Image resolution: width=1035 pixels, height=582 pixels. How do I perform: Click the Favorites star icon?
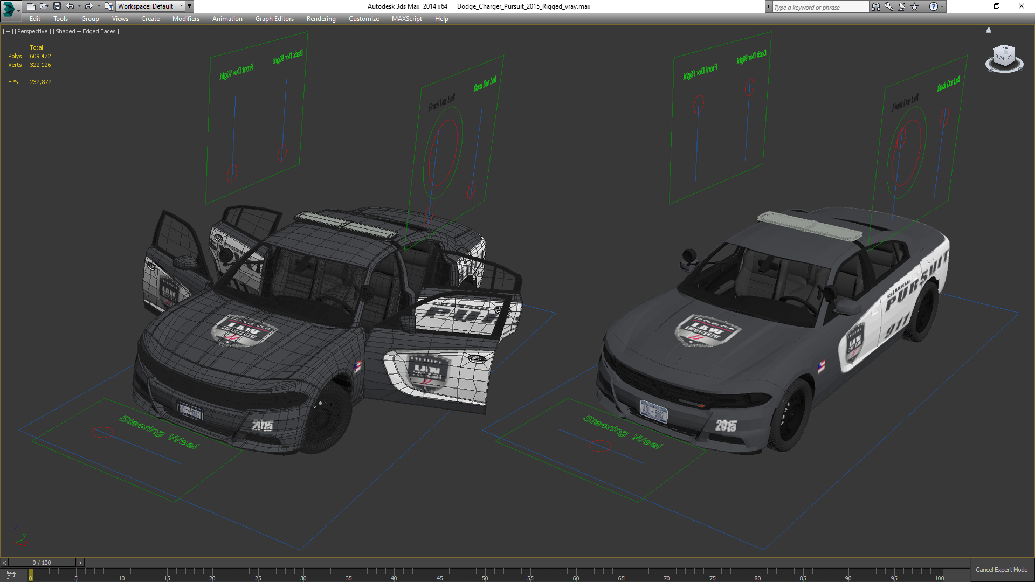pyautogui.click(x=915, y=6)
